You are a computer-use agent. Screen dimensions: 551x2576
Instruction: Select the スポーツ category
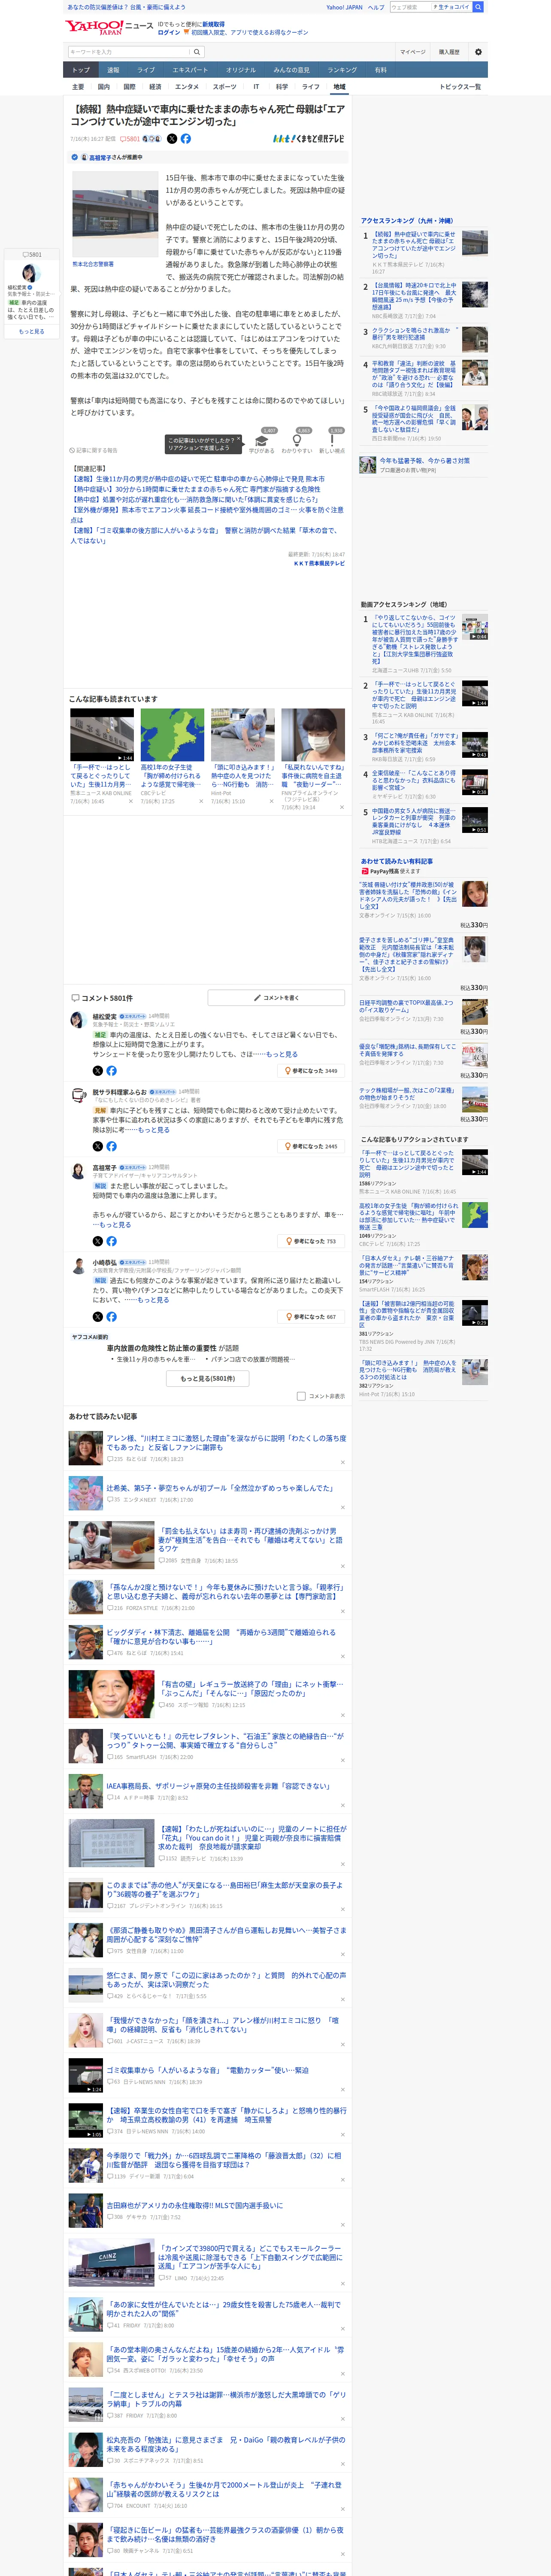(225, 87)
